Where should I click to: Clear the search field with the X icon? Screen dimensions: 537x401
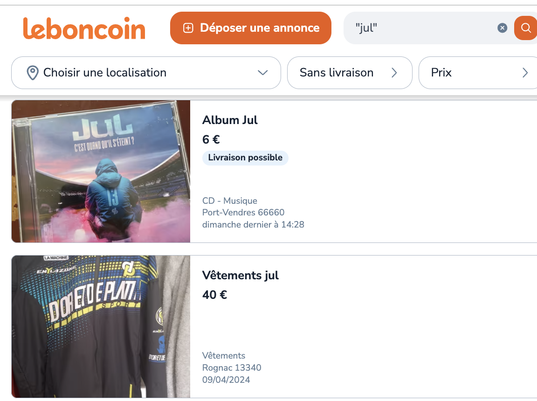click(x=502, y=28)
